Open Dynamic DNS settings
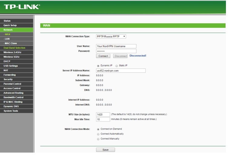Image resolution: width=232 pixels, height=155 pixels. (17, 106)
